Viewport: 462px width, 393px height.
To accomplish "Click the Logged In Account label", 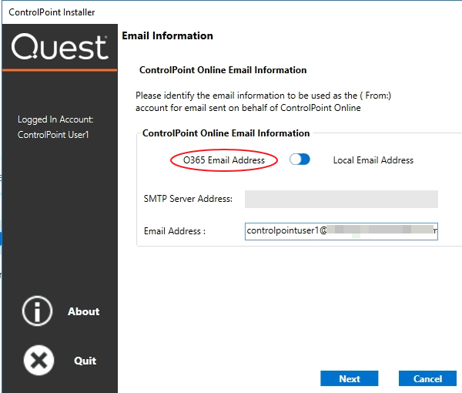I will pyautogui.click(x=55, y=120).
